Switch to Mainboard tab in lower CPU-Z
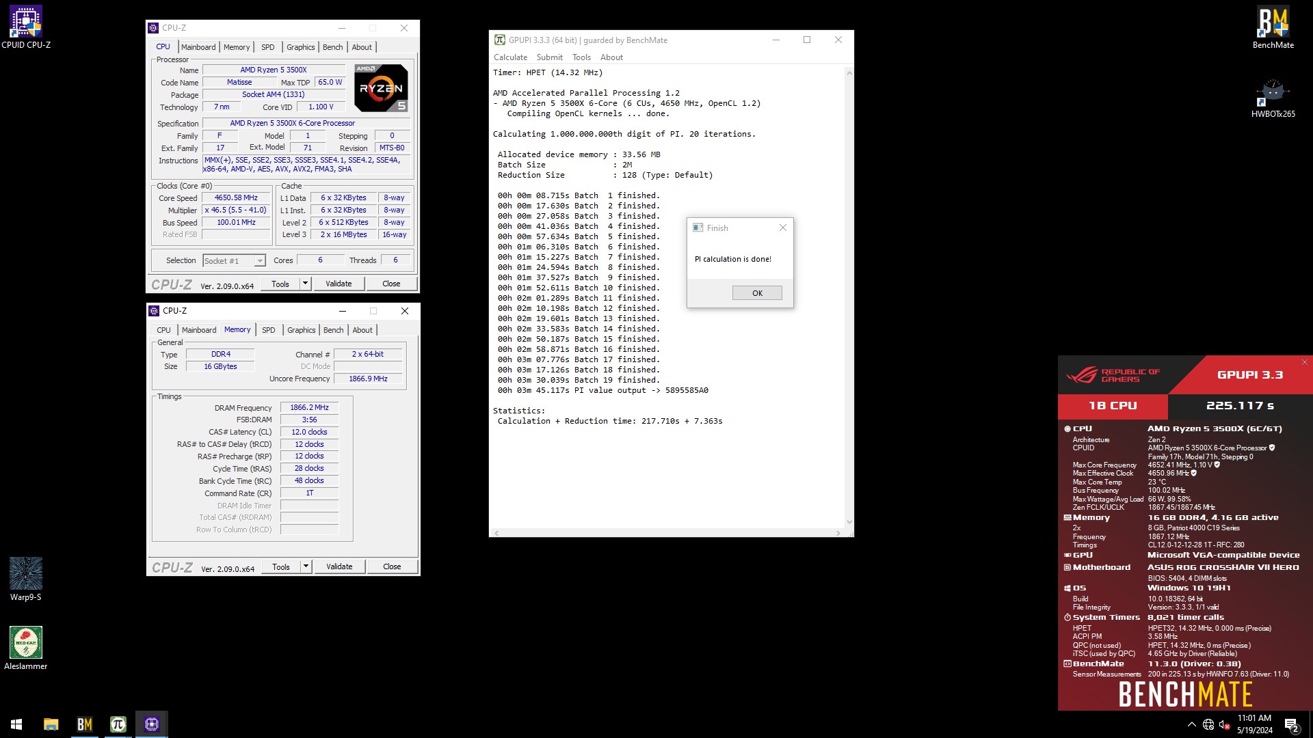1313x738 pixels. (199, 330)
